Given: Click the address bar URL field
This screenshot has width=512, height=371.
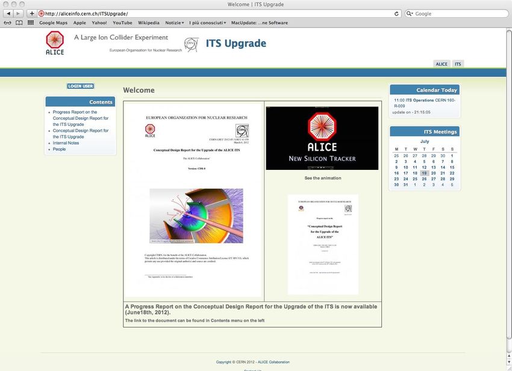Looking at the screenshot, I should click(x=217, y=13).
